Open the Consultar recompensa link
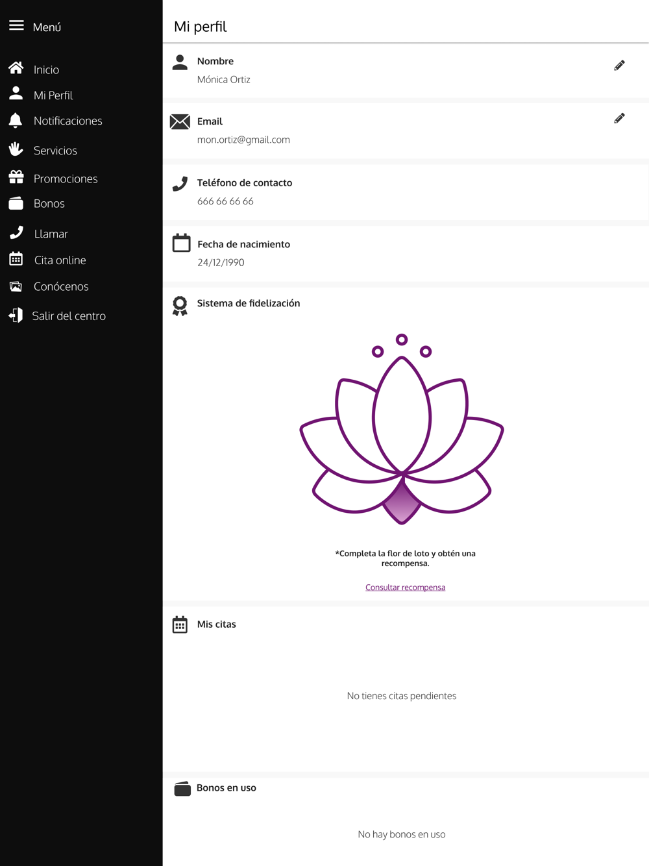Image resolution: width=649 pixels, height=866 pixels. tap(405, 588)
